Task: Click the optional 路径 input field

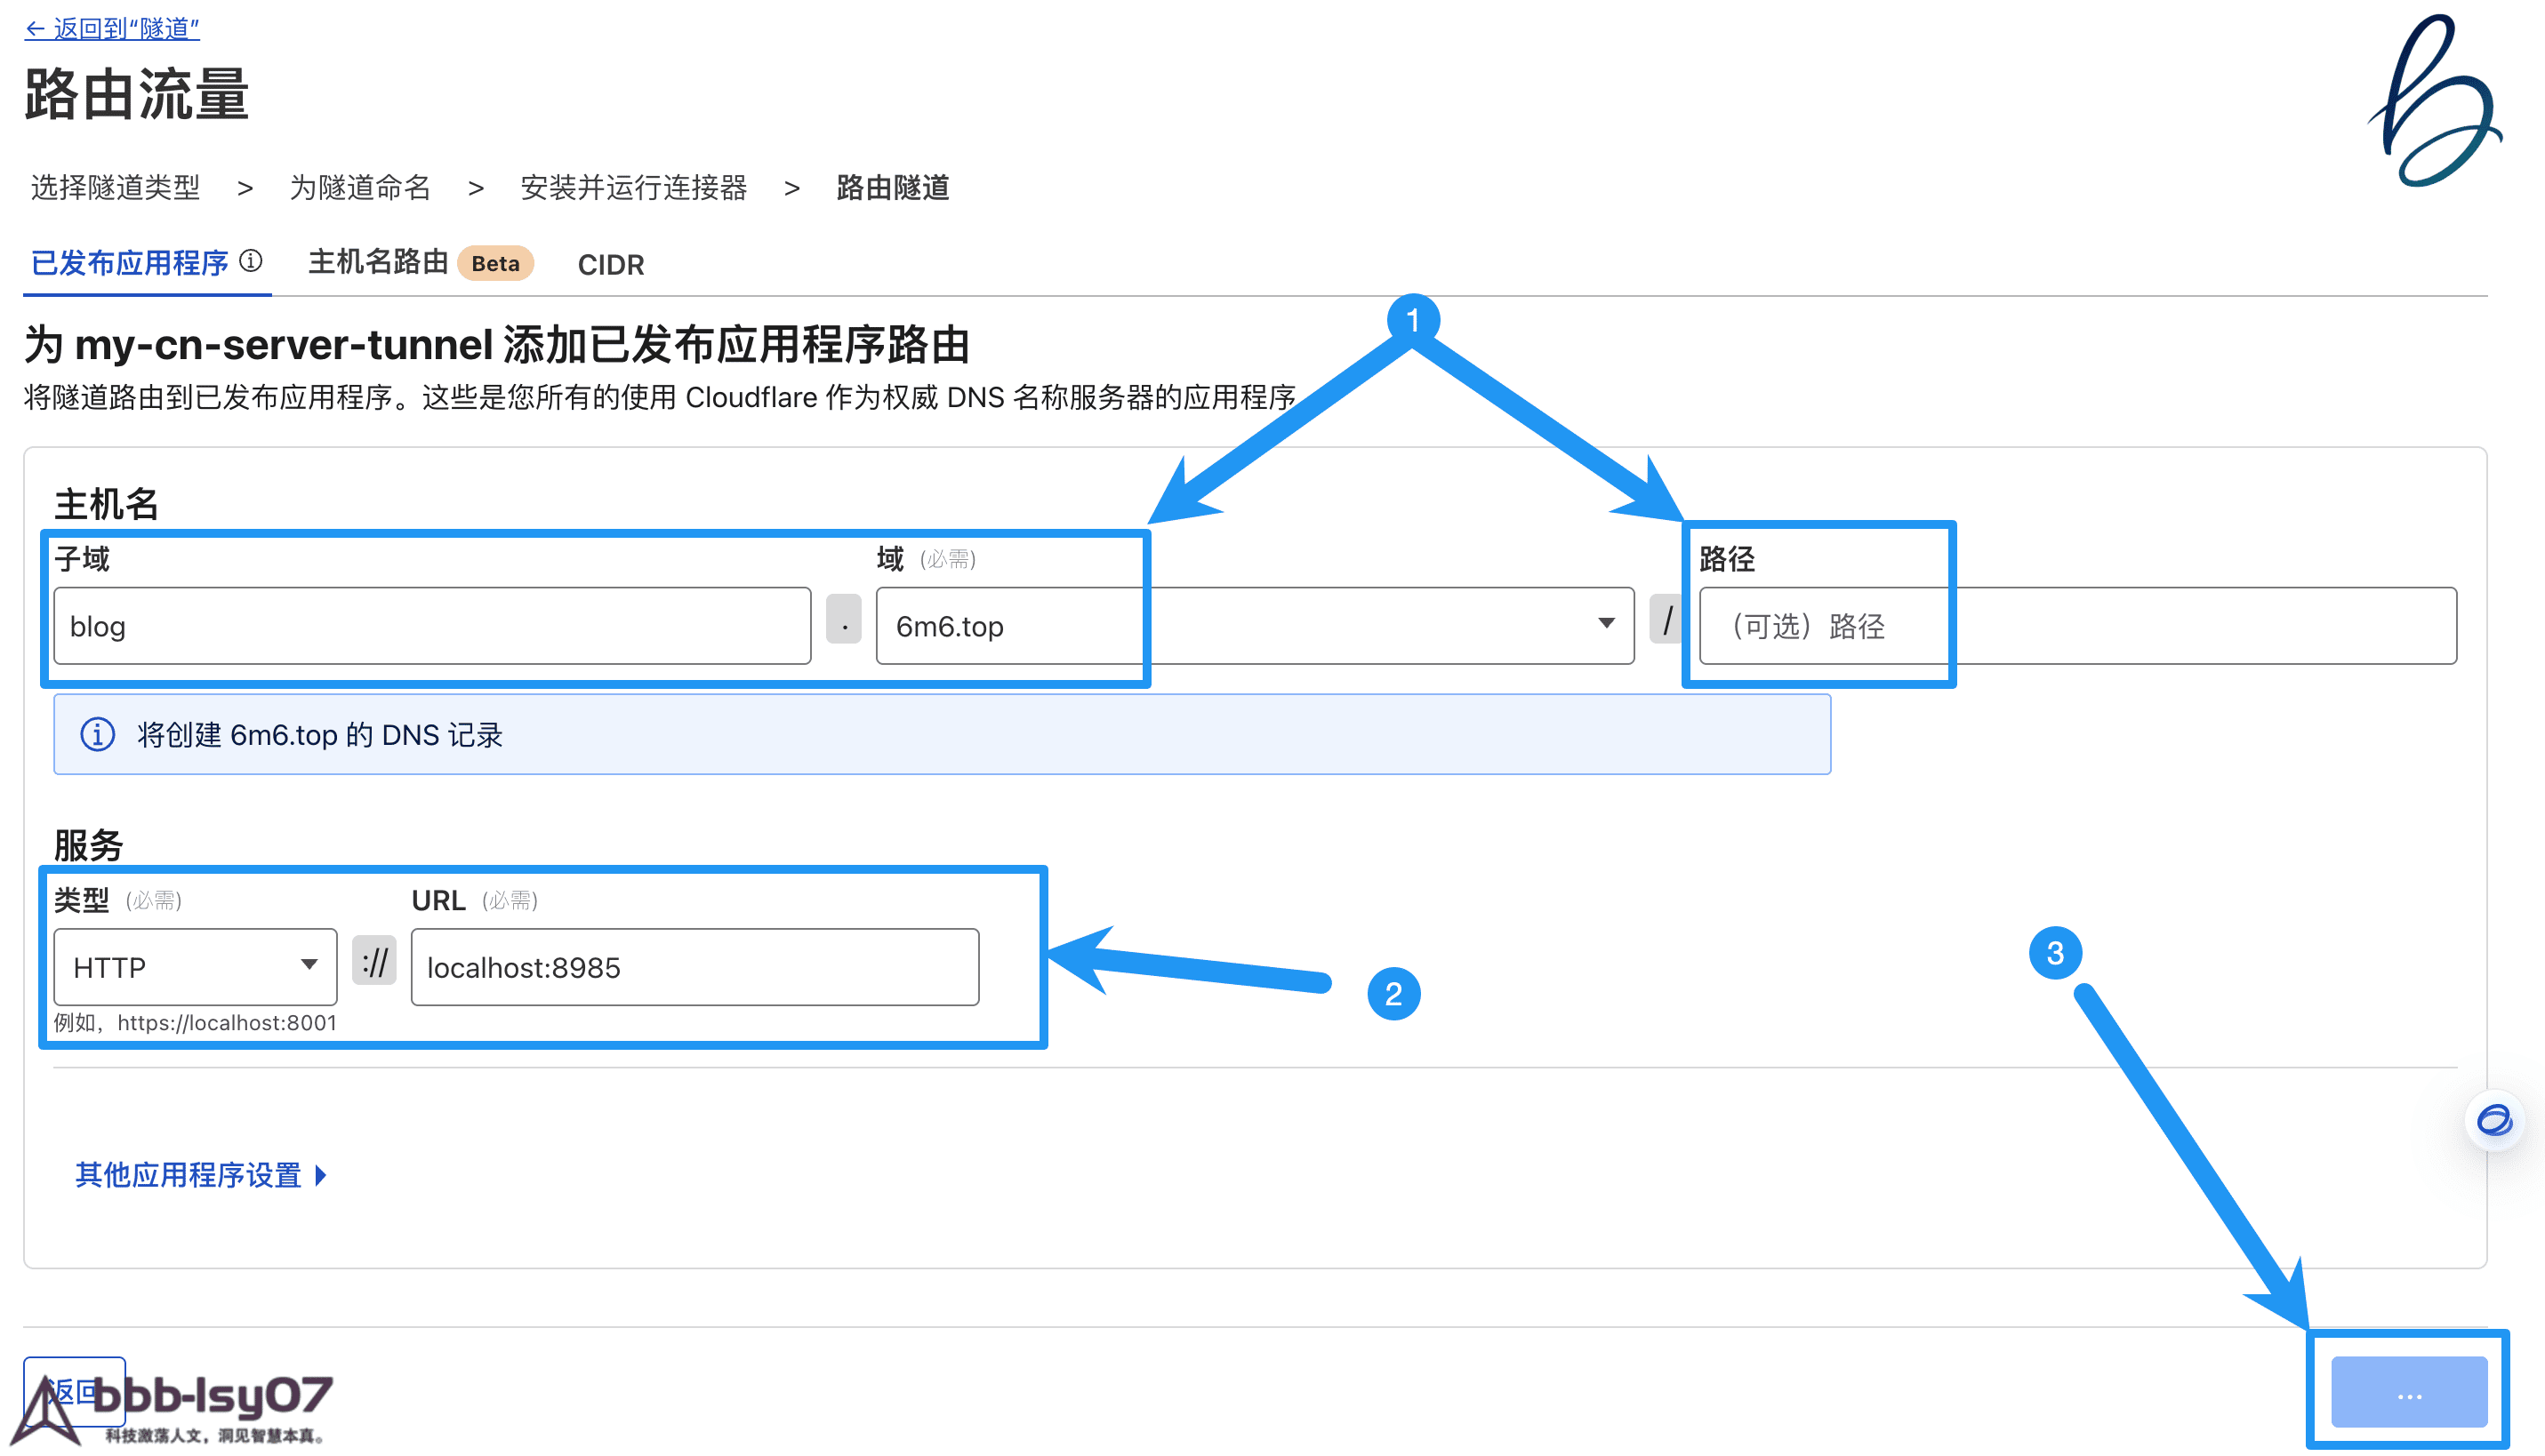Action: point(2077,626)
